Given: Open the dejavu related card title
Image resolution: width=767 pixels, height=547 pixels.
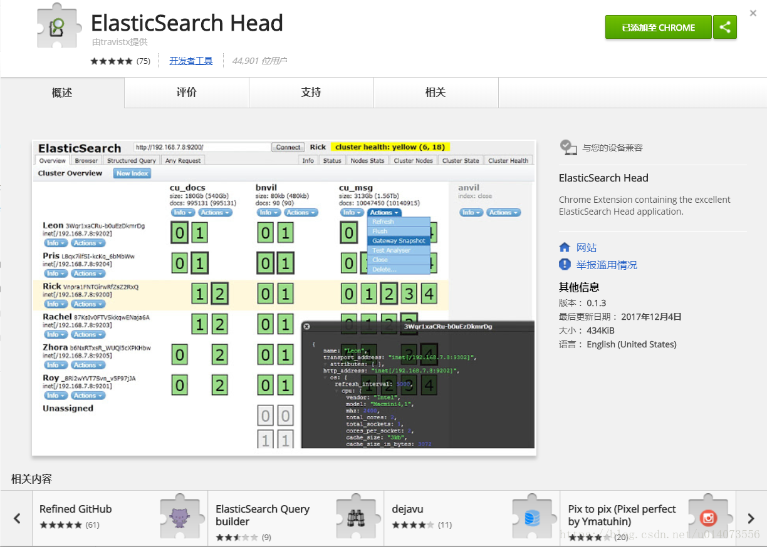Looking at the screenshot, I should [x=407, y=509].
